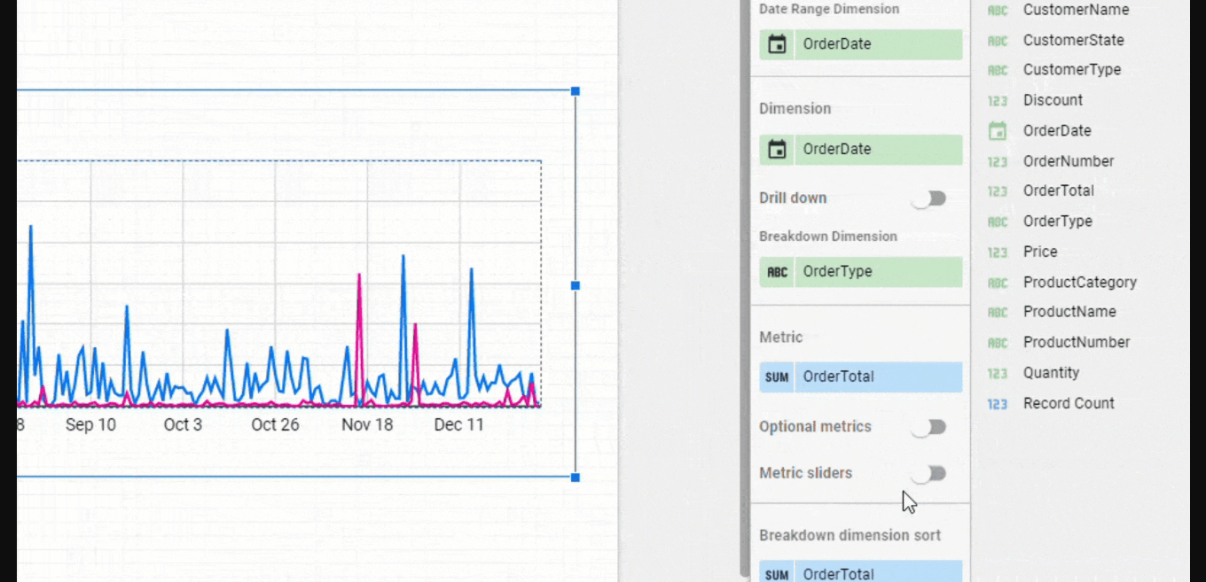Select Discount field in available fields
This screenshot has height=582, width=1206.
point(1053,100)
